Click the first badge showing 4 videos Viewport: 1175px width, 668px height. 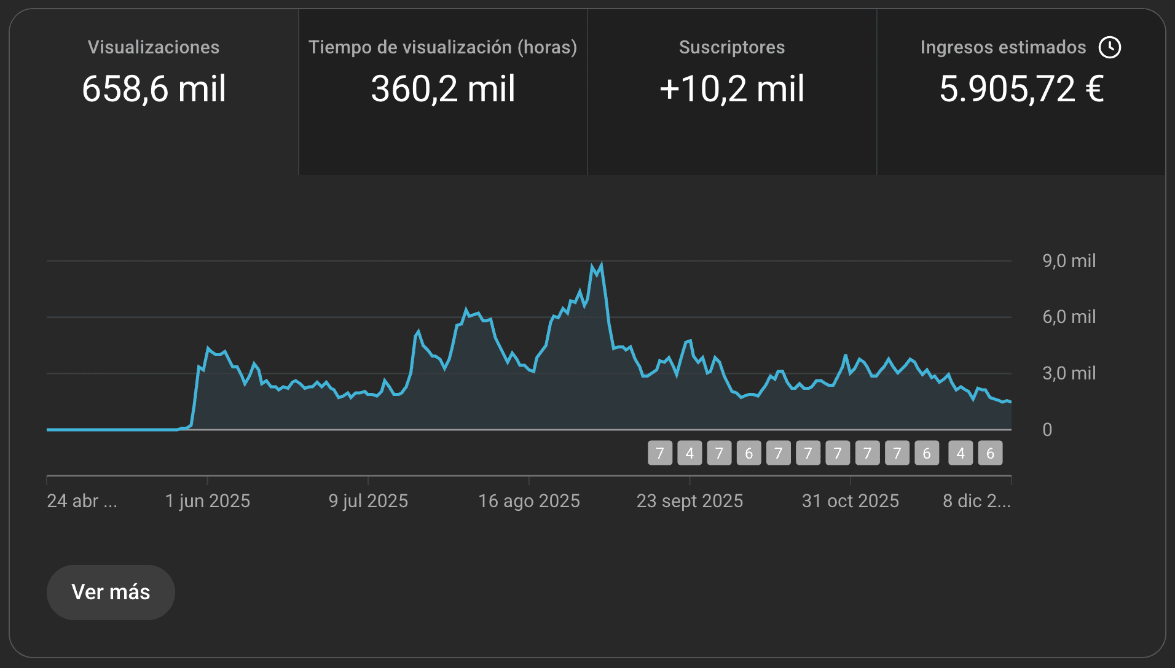(689, 453)
